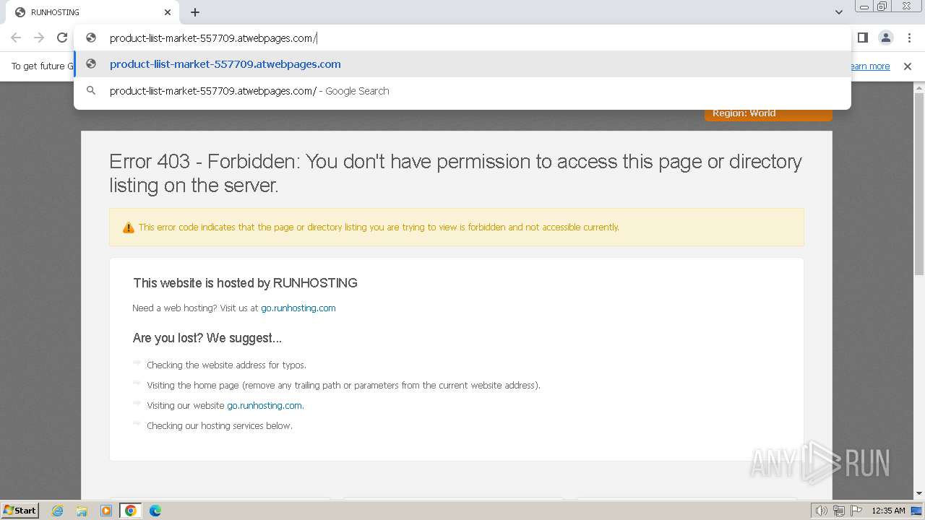Click 'This website is hosted by RUNHOSTING'
Image resolution: width=925 pixels, height=520 pixels.
245,283
